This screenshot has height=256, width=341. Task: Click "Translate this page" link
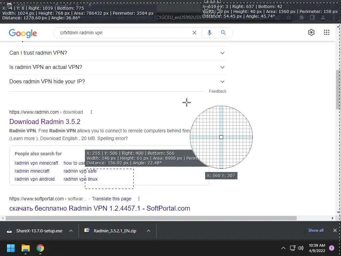coord(112,199)
